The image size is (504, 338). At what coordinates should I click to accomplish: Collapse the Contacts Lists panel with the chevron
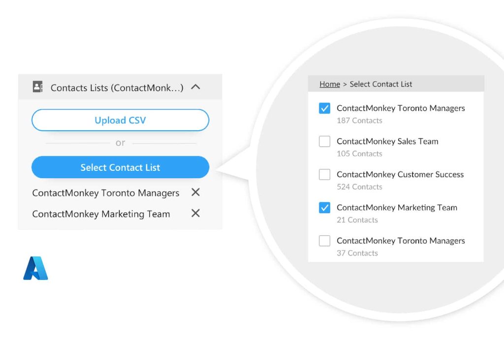coord(196,87)
